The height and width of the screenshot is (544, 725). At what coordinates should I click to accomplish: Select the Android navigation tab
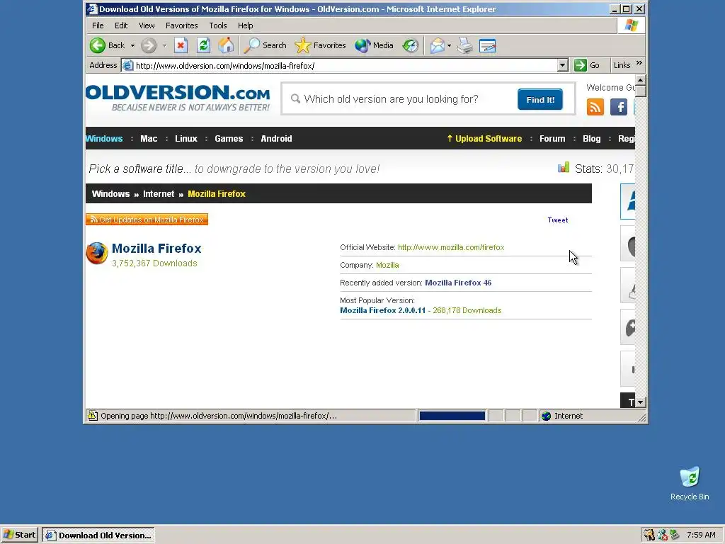[x=276, y=138]
